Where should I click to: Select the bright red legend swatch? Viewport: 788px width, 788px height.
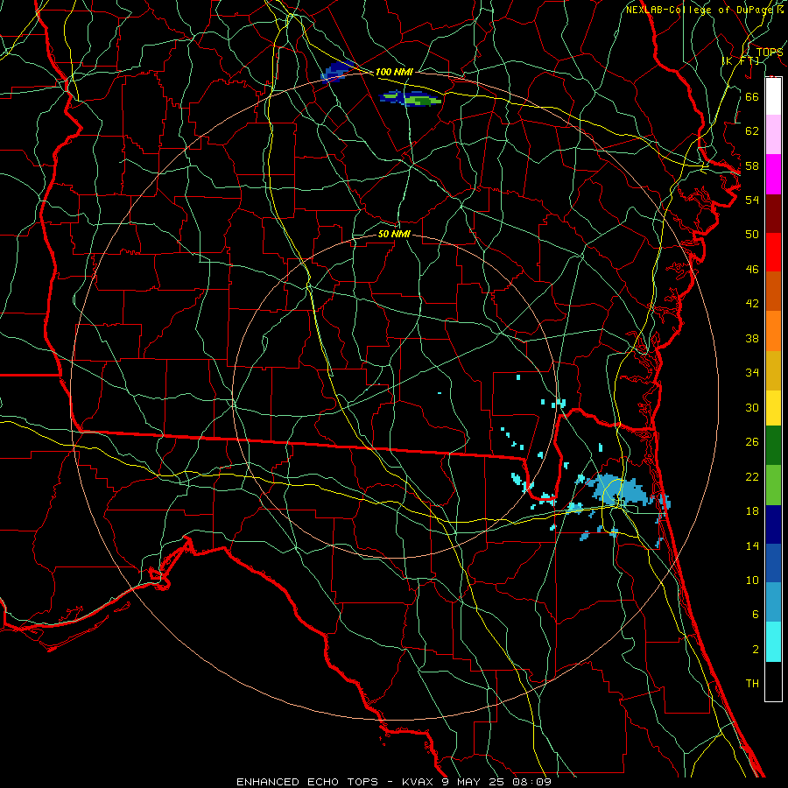773,252
